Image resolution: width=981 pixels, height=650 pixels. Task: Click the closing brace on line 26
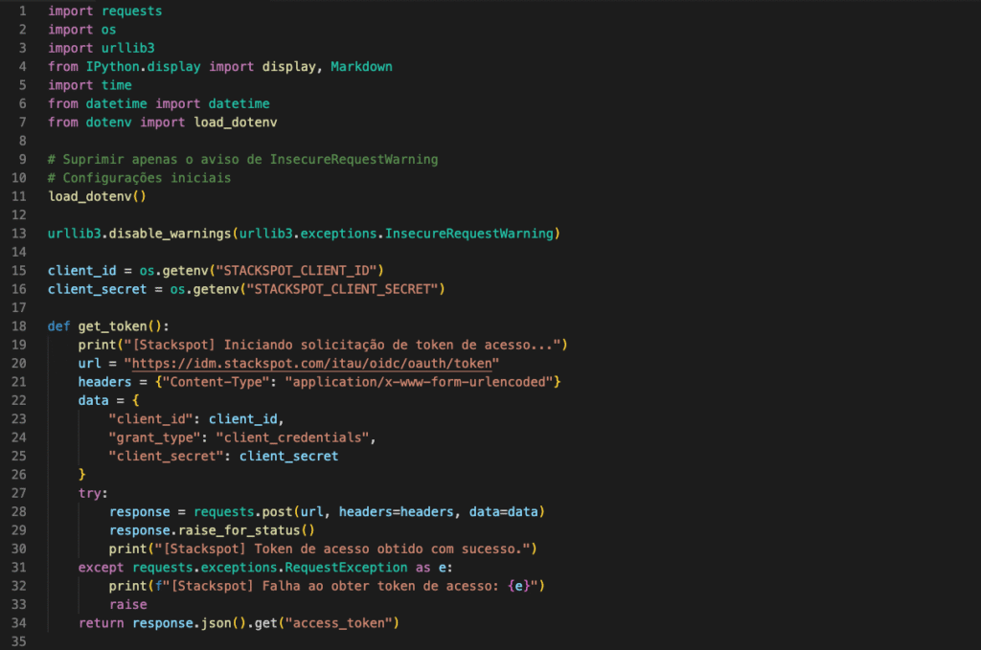(82, 475)
